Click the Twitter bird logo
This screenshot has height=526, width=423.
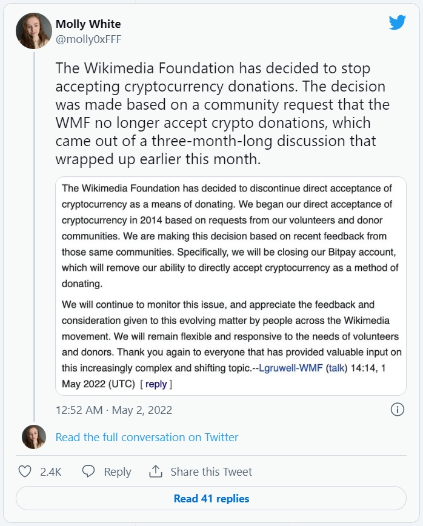tap(397, 22)
